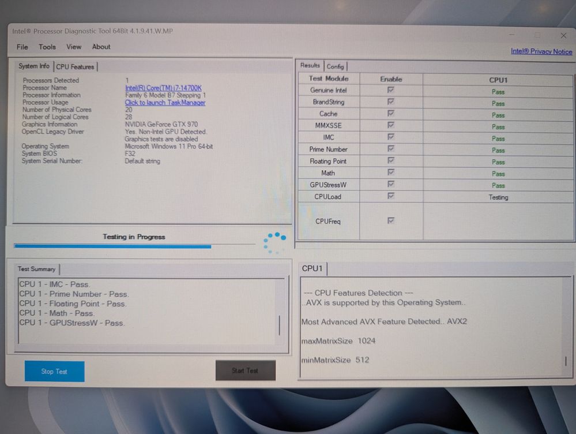
Task: Close the Processor Diagnostic Tool window
Action: pos(563,36)
